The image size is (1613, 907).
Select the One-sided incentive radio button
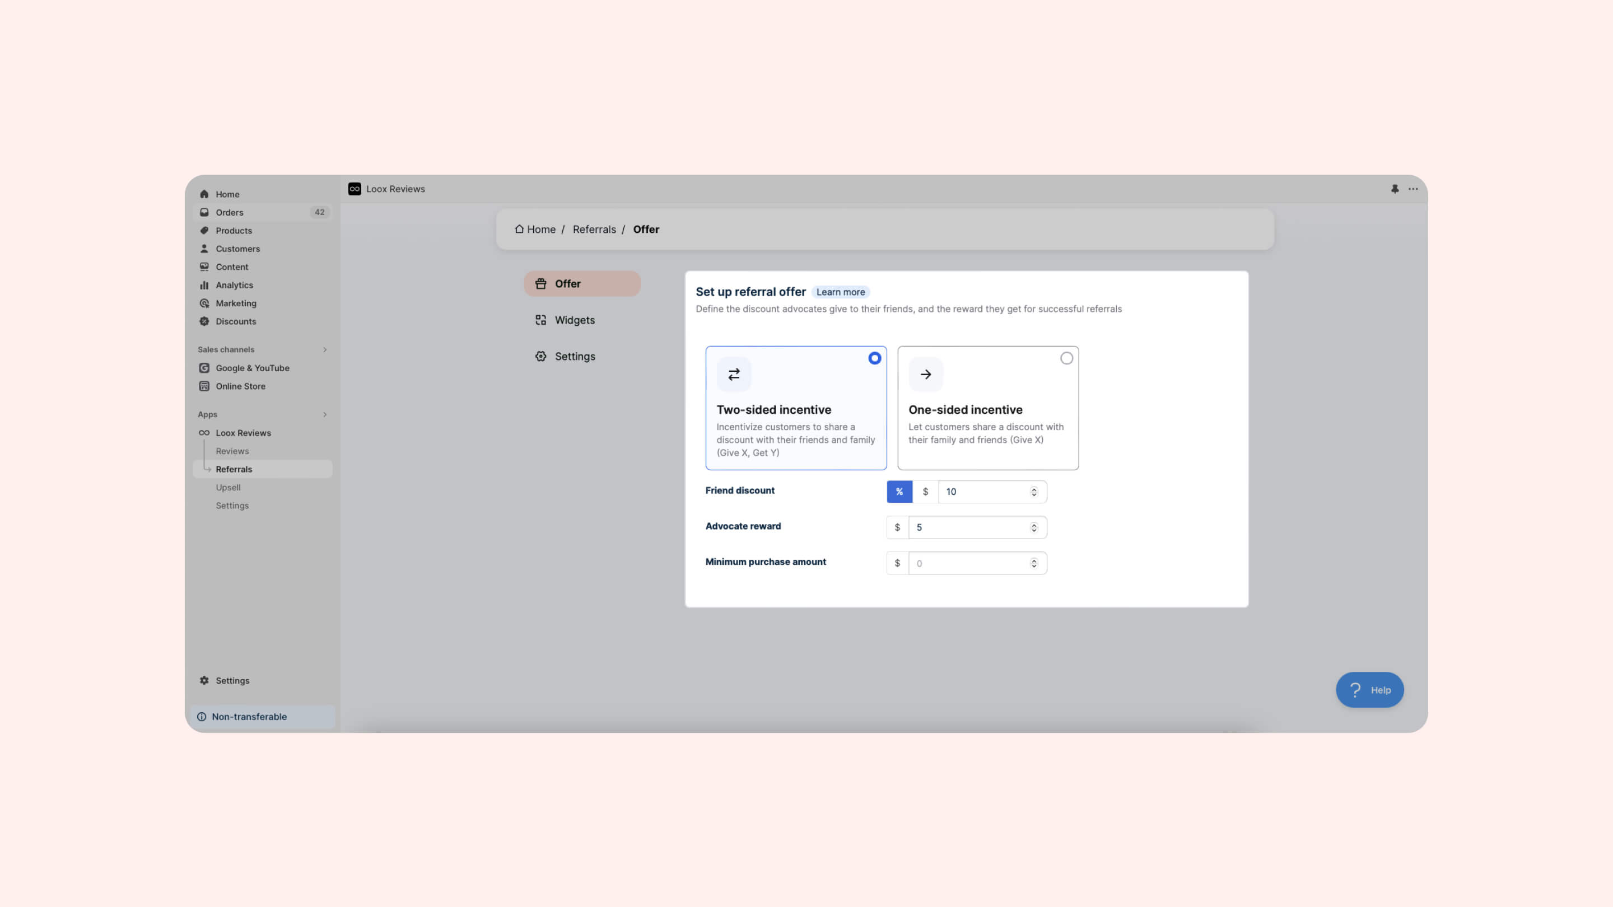click(x=1066, y=358)
